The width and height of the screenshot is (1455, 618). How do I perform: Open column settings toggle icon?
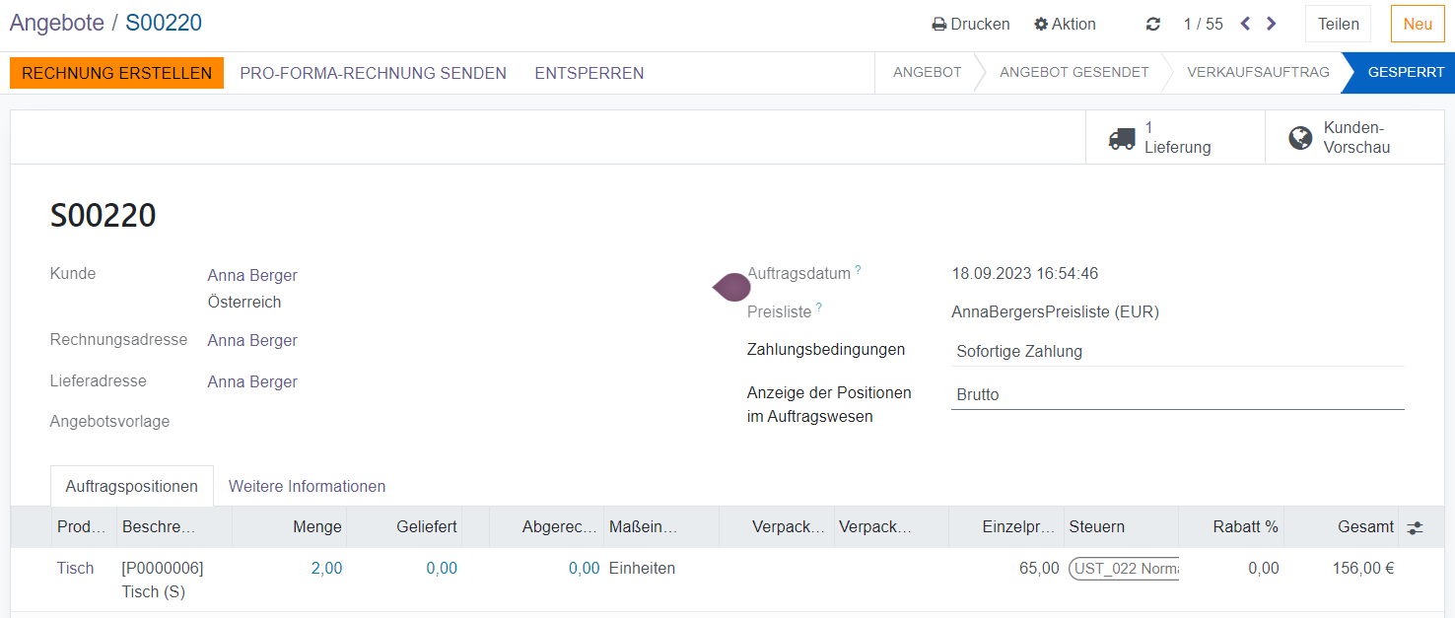pyautogui.click(x=1415, y=528)
